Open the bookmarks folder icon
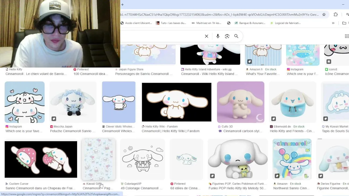The height and width of the screenshot is (196, 349). pyautogui.click(x=344, y=23)
